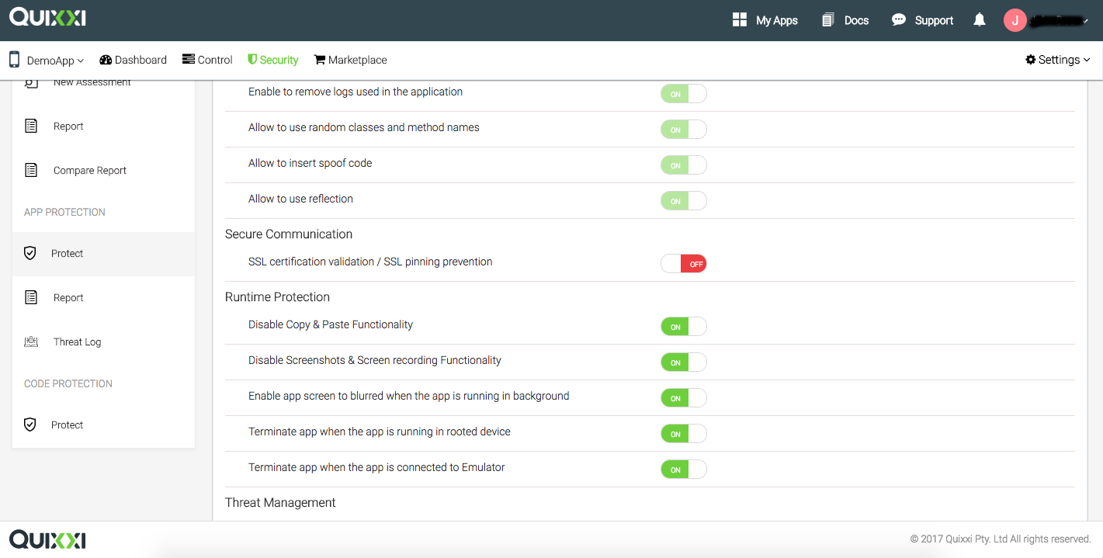Click the Code Protection Protect shield icon
This screenshot has width=1103, height=558.
30,425
